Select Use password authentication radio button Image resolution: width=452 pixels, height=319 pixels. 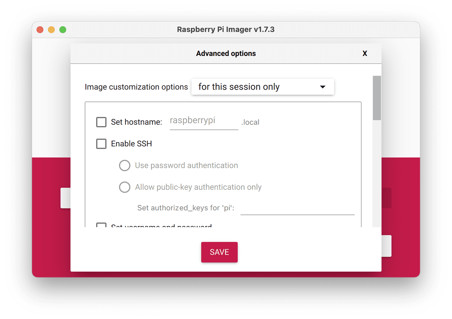124,166
